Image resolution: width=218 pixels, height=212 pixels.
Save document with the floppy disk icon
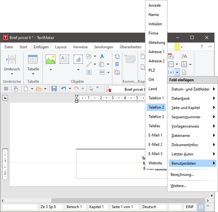(x=54, y=89)
